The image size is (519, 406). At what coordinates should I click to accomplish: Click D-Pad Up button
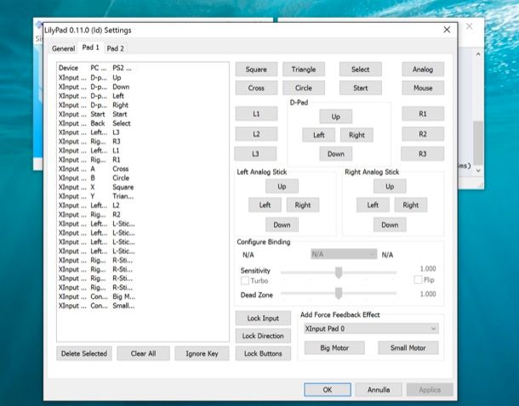click(x=335, y=116)
